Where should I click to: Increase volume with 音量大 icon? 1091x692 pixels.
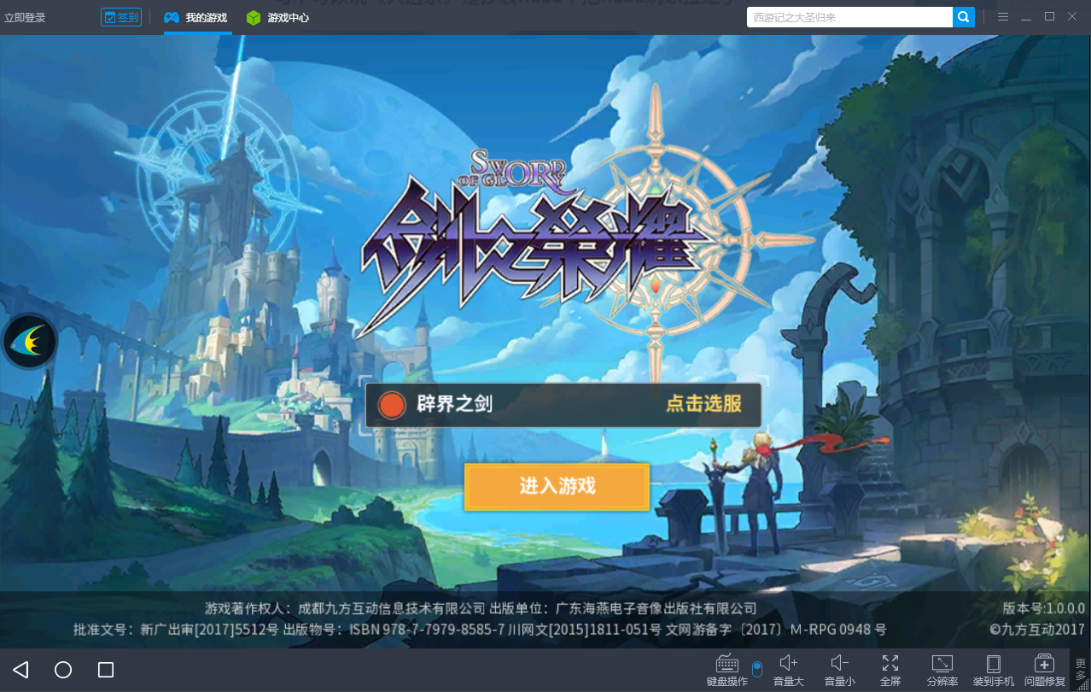(789, 670)
